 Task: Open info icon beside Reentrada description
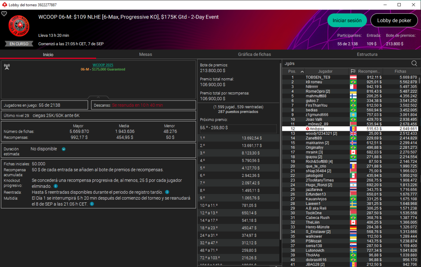pos(167,192)
